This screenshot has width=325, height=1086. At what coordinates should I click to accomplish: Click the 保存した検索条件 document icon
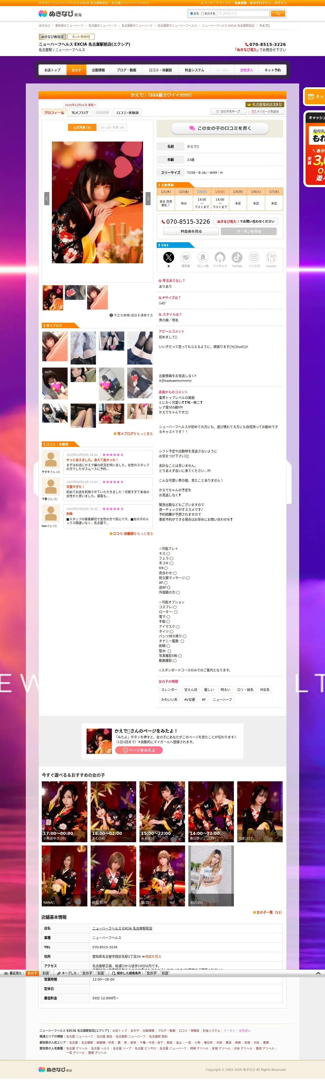(113, 973)
